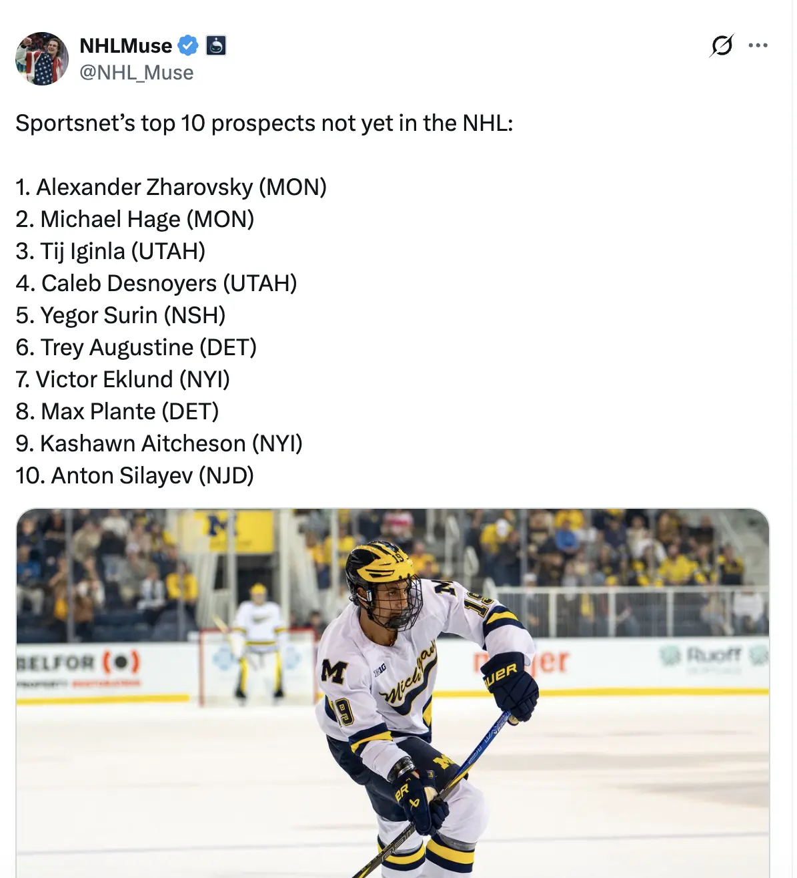This screenshot has width=797, height=878.
Task: Open the Grok explain icon
Action: click(x=722, y=45)
